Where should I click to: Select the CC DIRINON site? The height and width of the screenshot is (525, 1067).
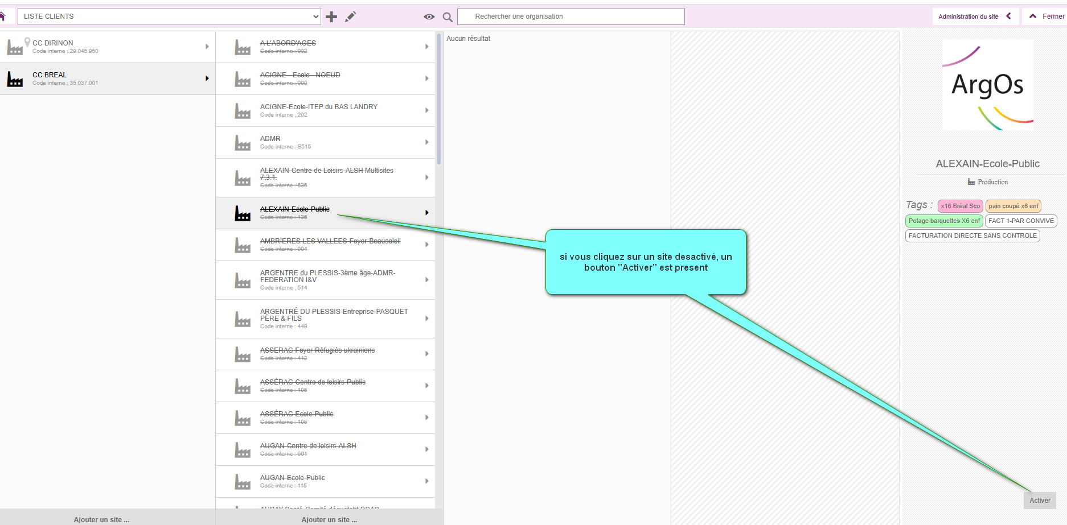(108, 47)
